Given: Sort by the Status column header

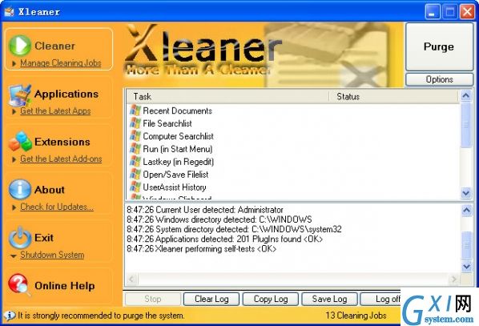Looking at the screenshot, I should (394, 97).
